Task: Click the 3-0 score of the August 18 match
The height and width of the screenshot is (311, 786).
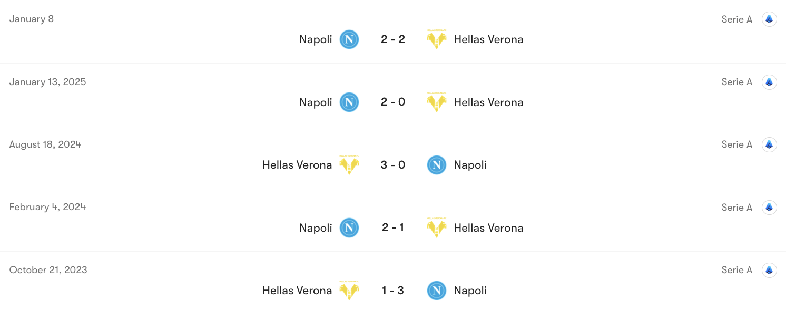Action: click(x=392, y=164)
